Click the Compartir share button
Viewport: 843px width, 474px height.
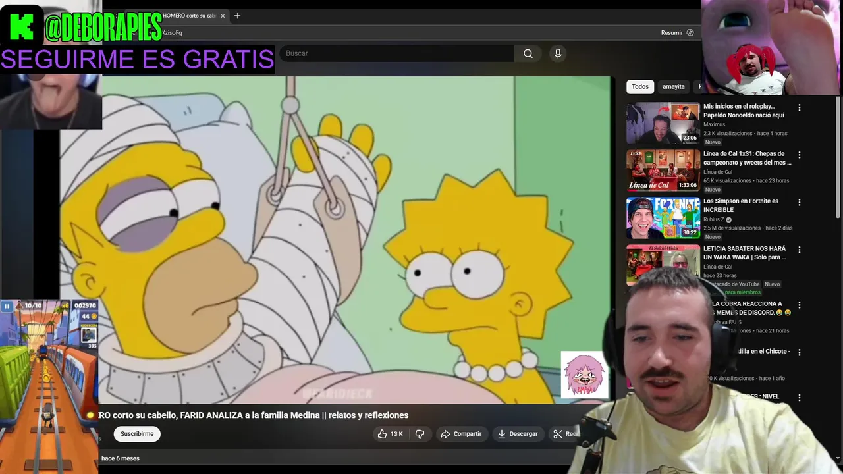(461, 434)
